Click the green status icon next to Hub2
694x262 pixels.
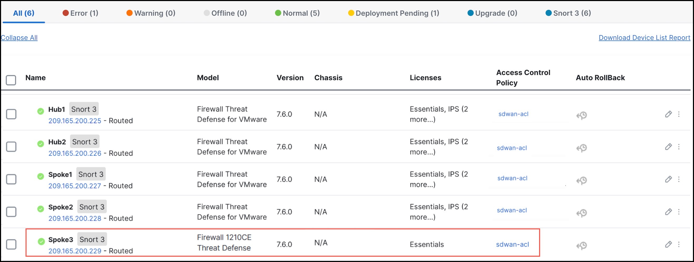pyautogui.click(x=41, y=144)
